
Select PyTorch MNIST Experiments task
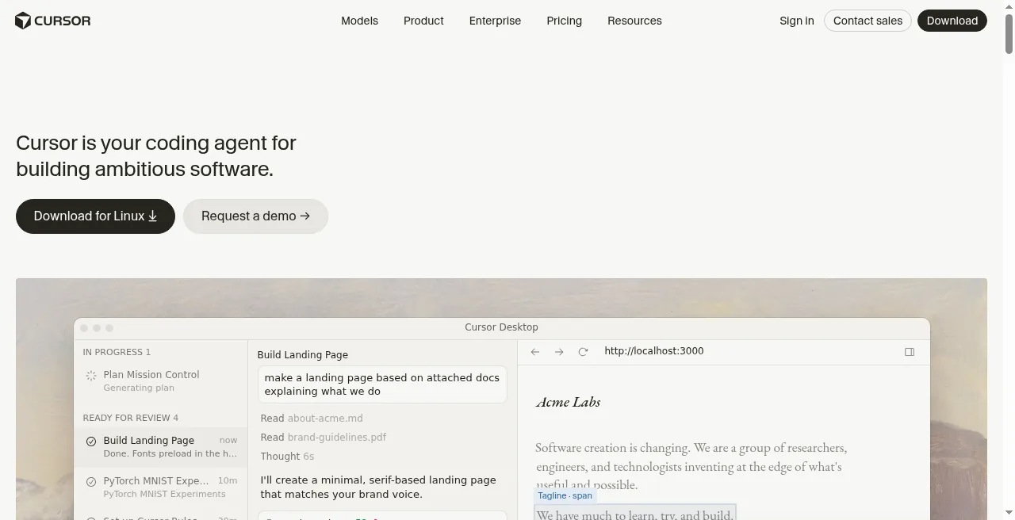[161, 487]
